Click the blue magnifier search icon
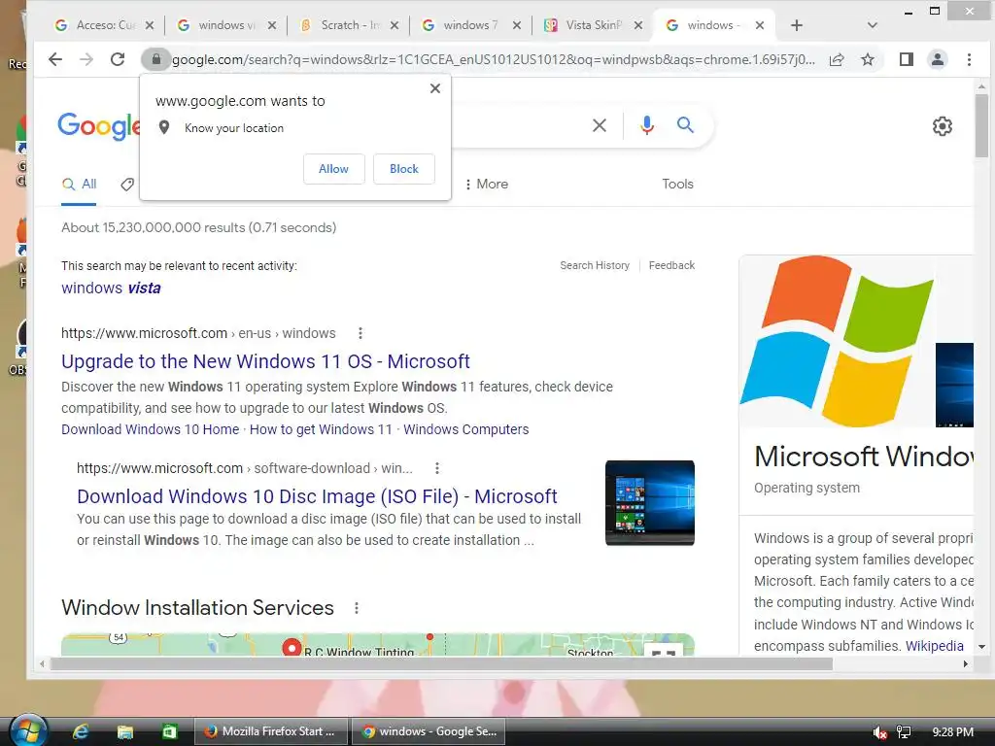The image size is (995, 746). click(x=685, y=125)
